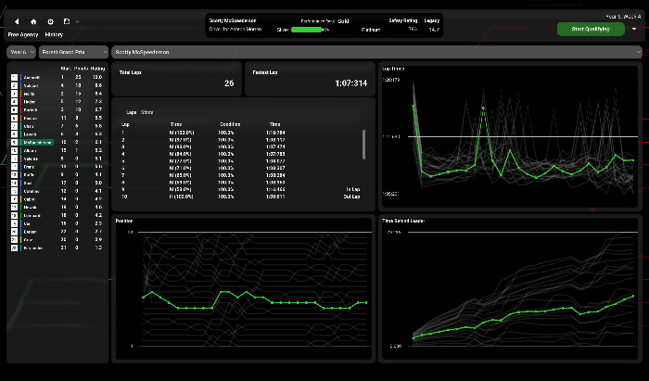Expand the arrow next to save icon
This screenshot has width=649, height=381.
tap(78, 20)
